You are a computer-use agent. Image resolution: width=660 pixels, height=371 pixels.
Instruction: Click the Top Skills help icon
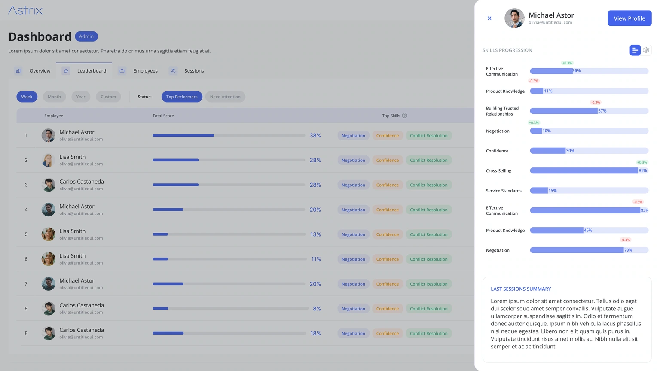404,116
